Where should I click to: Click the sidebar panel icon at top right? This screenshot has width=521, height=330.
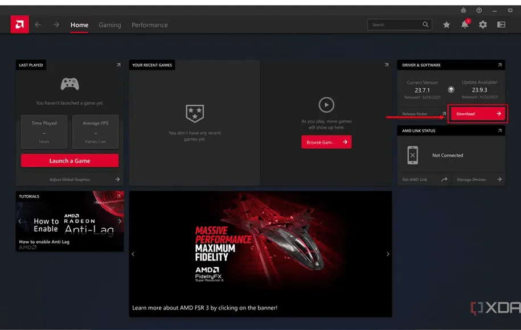[x=501, y=24]
